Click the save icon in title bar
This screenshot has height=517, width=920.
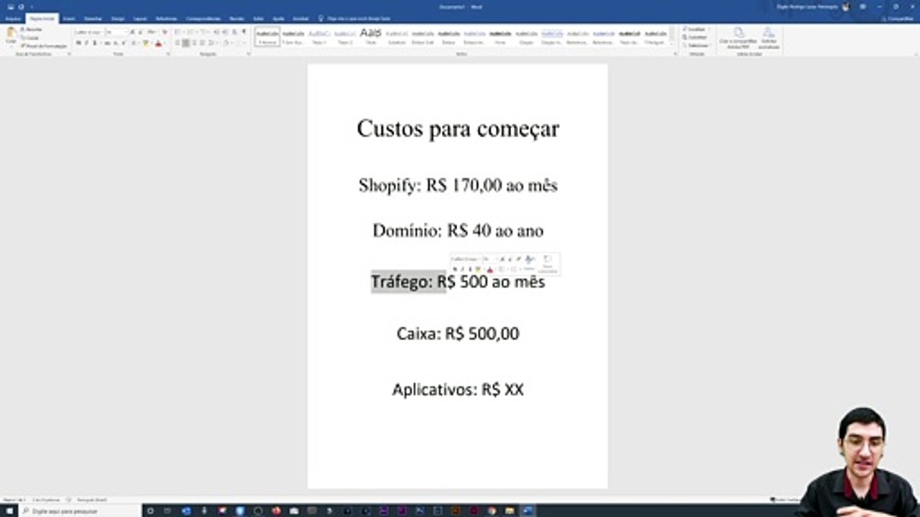coord(11,6)
